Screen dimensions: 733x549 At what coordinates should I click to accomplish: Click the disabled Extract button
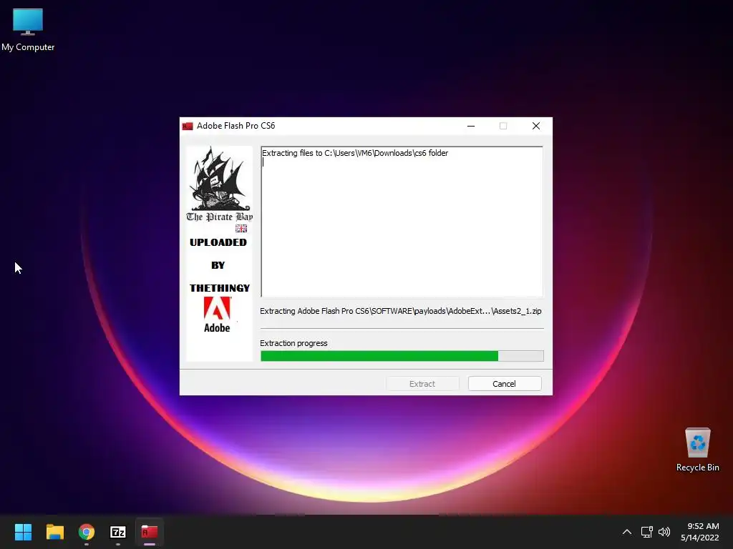click(422, 384)
